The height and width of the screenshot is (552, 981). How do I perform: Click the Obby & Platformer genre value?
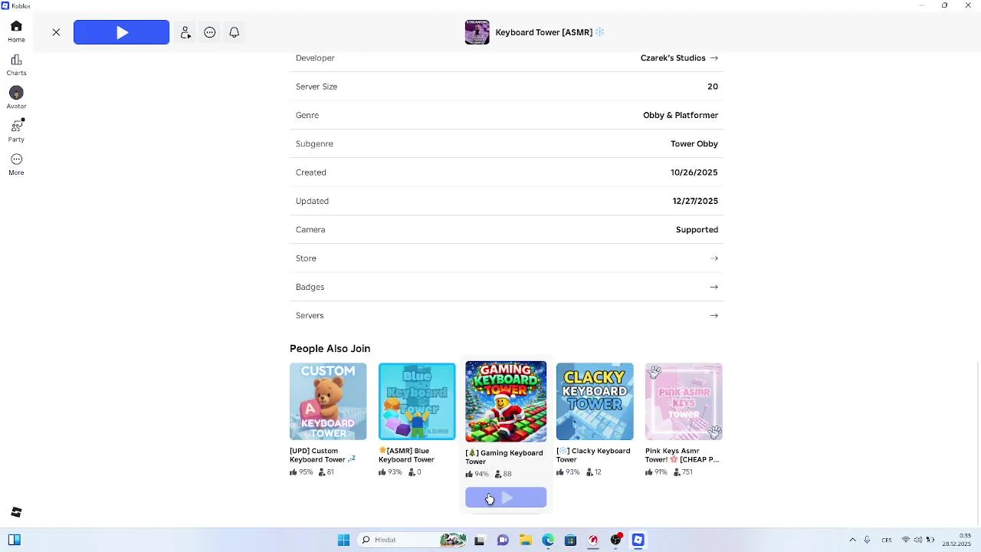coord(681,115)
